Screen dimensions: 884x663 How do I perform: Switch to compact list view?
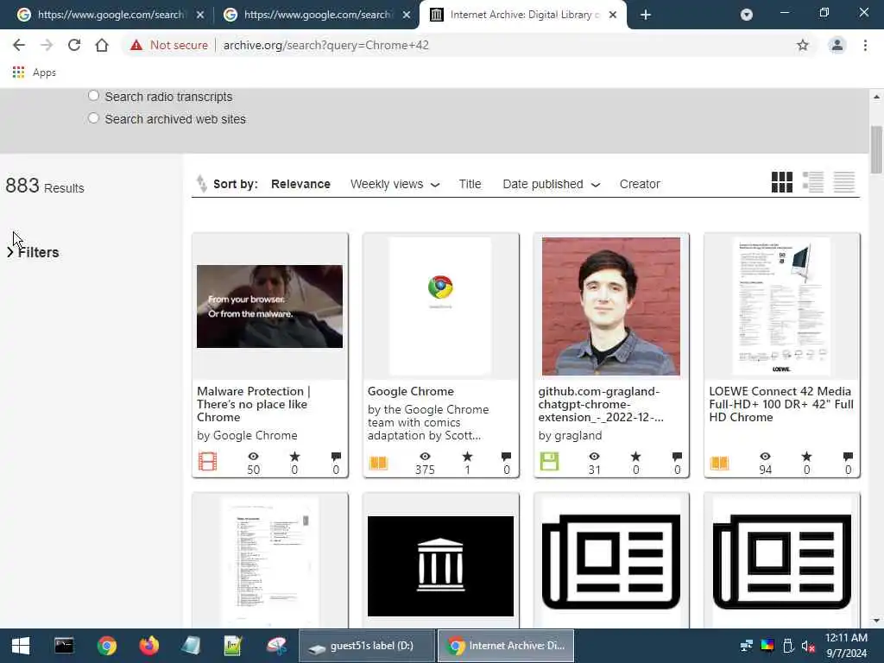tap(844, 182)
